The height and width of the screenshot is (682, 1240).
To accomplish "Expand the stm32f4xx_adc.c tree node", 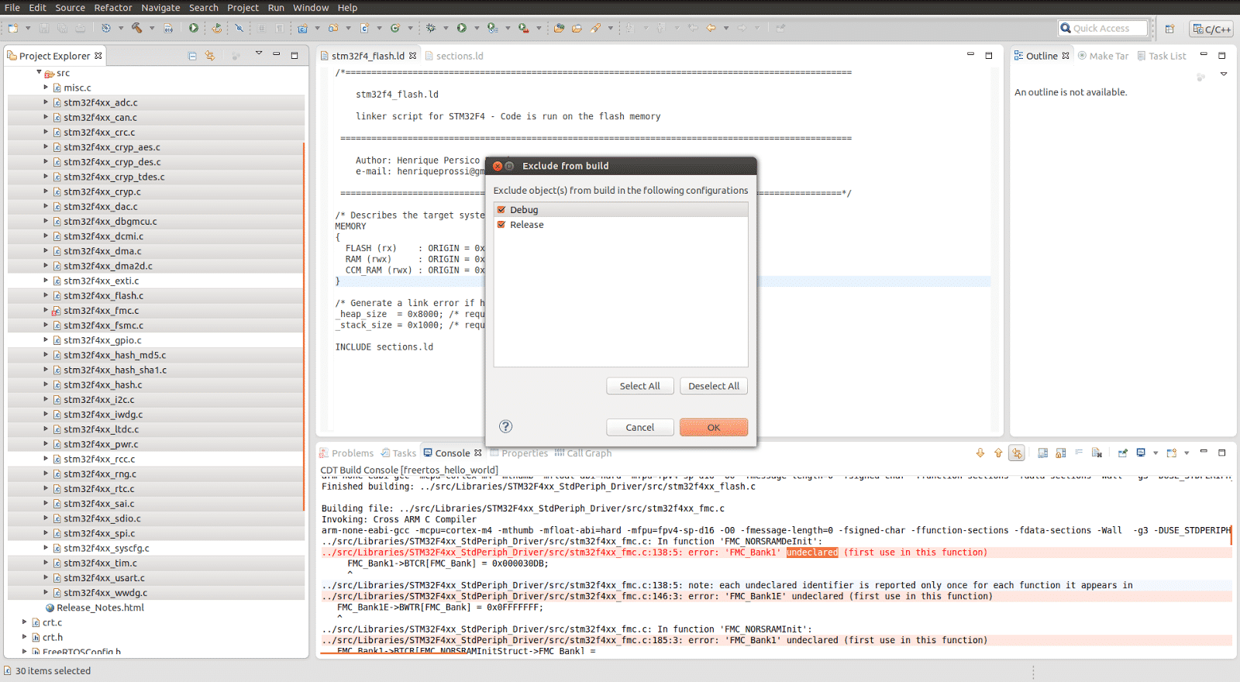I will pos(46,102).
